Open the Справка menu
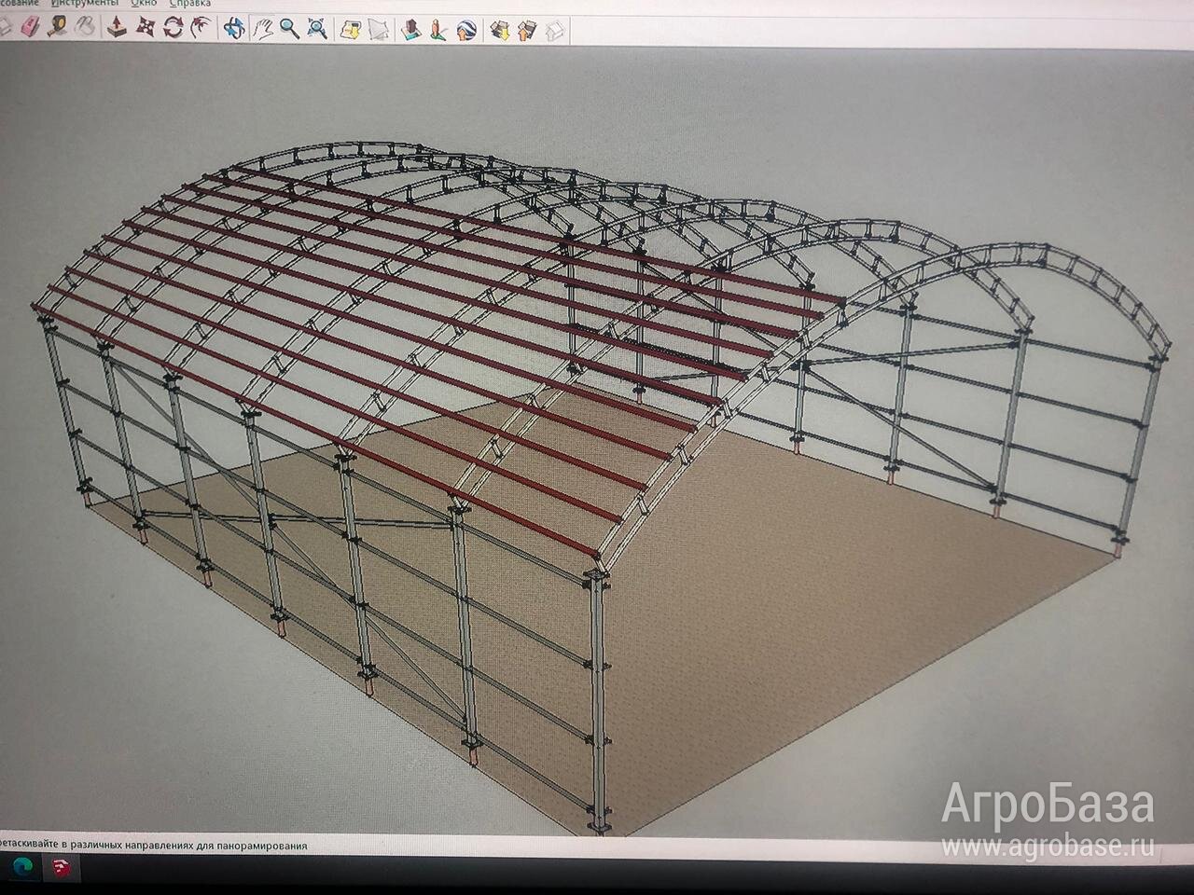1194x895 pixels. [x=189, y=3]
